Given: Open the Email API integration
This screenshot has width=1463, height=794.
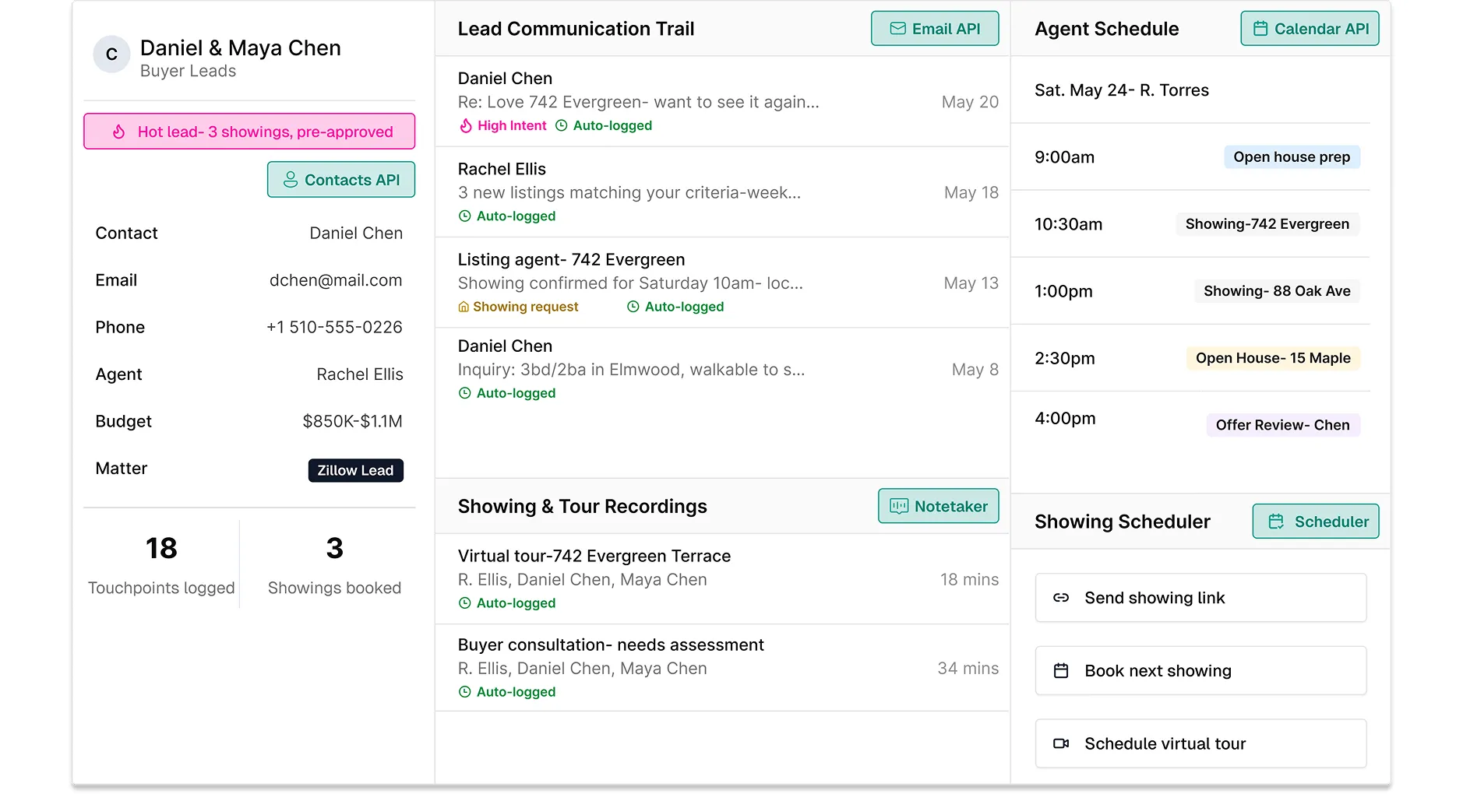Looking at the screenshot, I should point(935,29).
